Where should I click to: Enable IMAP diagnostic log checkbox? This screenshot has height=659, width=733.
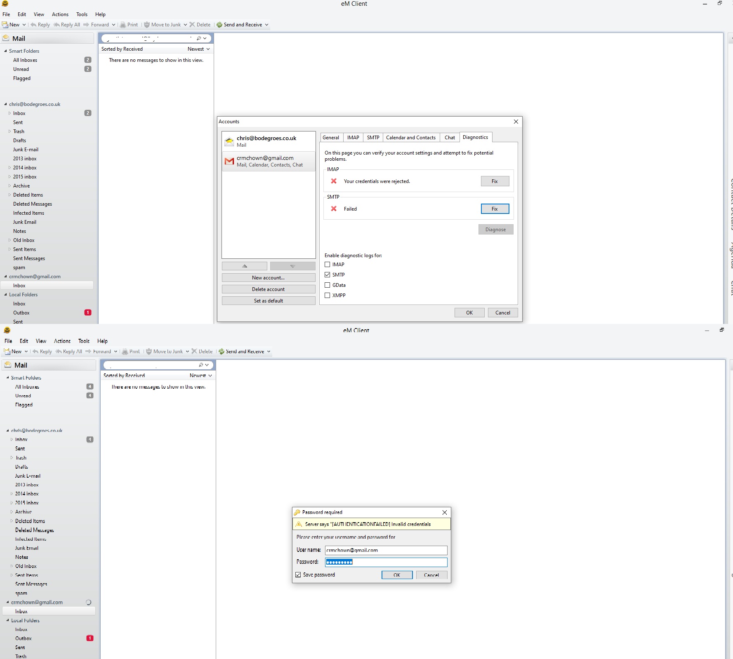tap(328, 265)
